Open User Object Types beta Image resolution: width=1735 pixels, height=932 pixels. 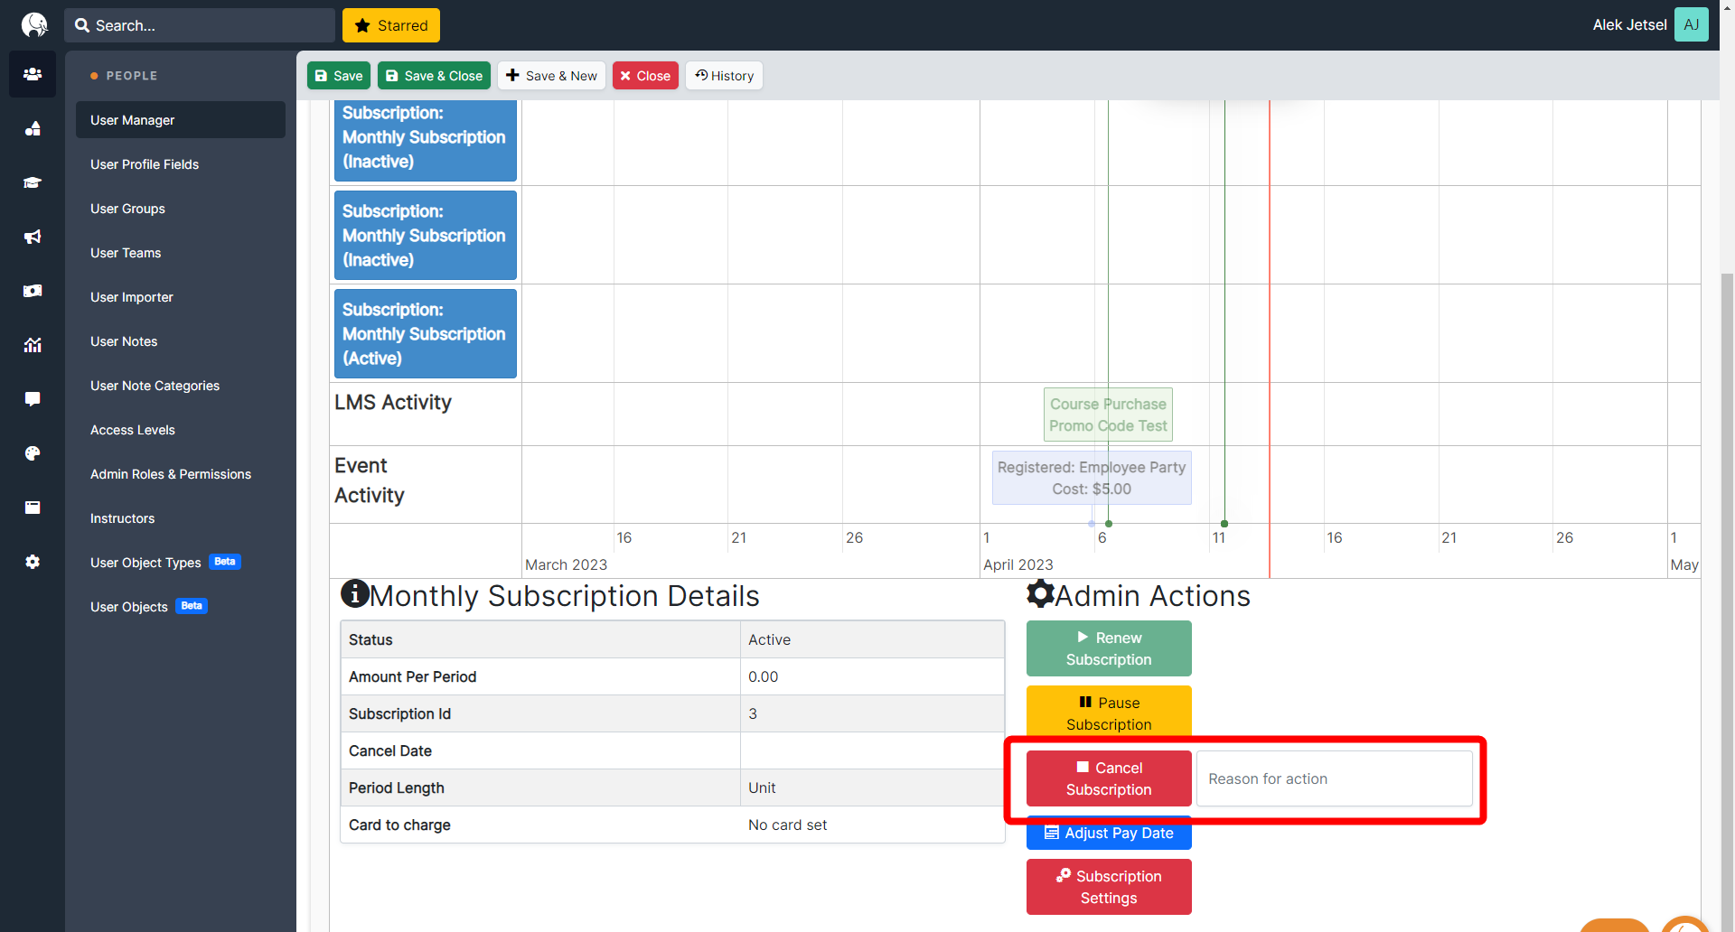click(181, 563)
